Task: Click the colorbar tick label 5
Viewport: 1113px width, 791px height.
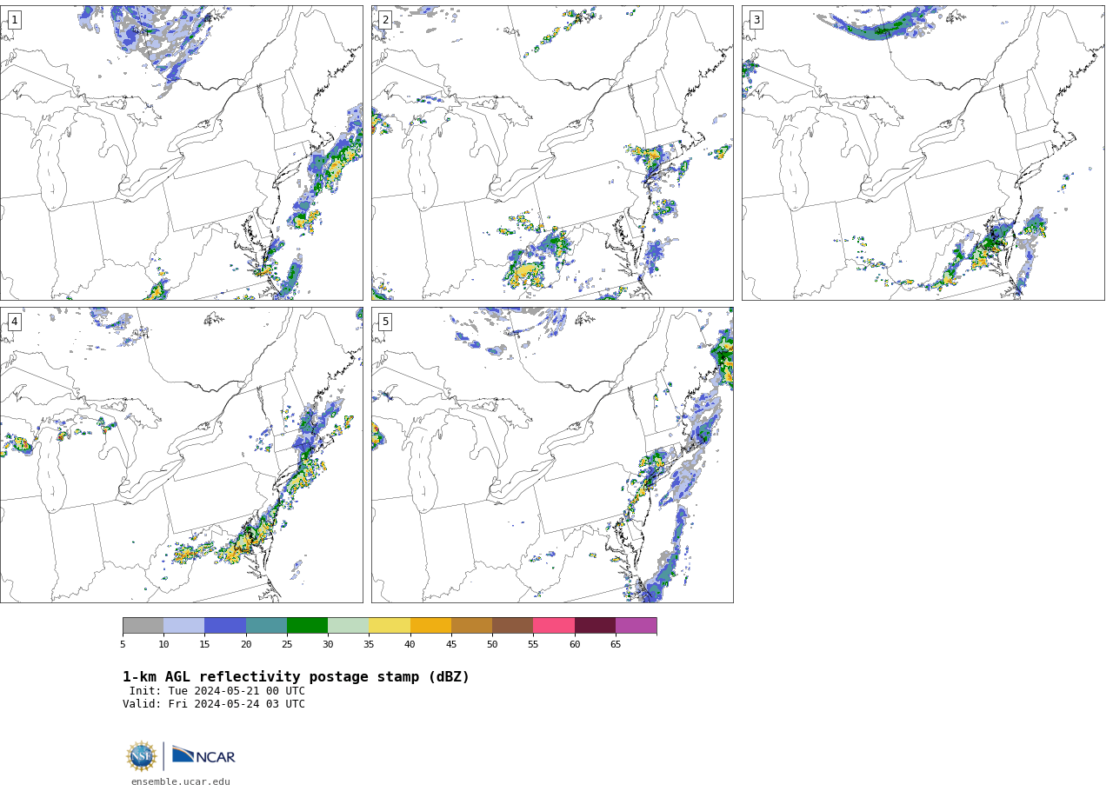Action: [x=123, y=644]
